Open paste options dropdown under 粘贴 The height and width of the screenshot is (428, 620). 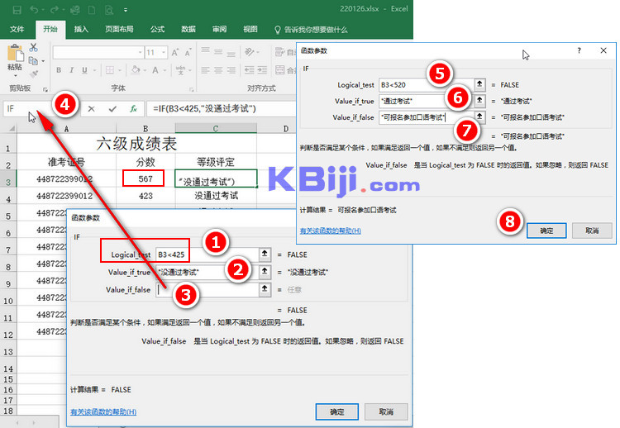click(x=15, y=75)
